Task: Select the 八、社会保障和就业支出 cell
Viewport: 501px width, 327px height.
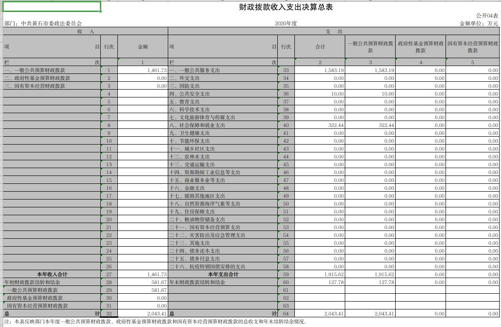Action: 223,125
